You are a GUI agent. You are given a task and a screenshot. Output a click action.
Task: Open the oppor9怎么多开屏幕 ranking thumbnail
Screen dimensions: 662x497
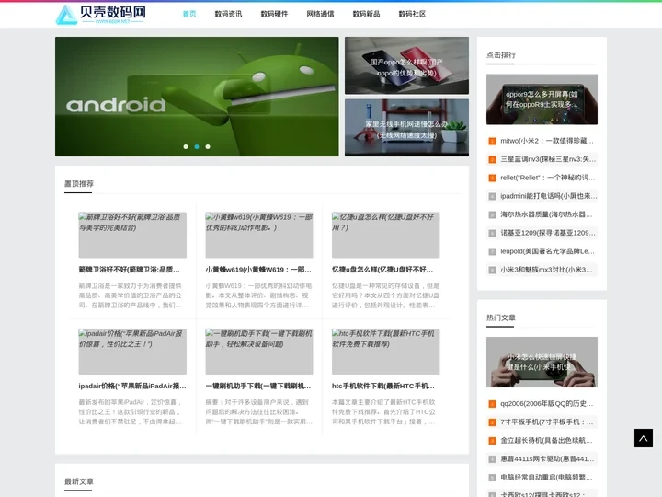click(542, 99)
